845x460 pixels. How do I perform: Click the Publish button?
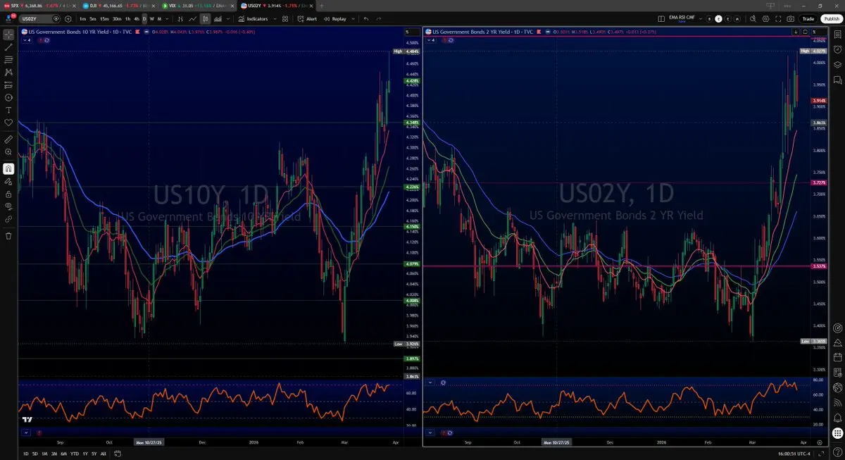pyautogui.click(x=830, y=19)
